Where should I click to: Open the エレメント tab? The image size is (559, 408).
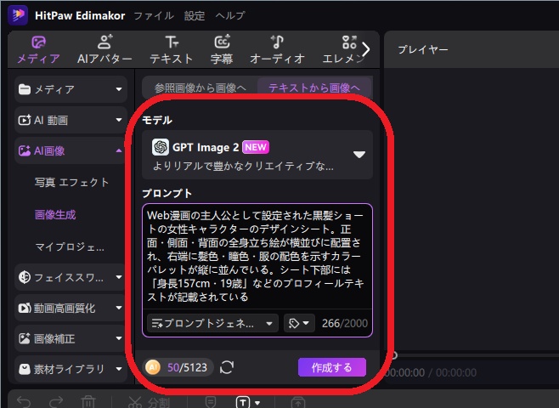[x=343, y=49]
